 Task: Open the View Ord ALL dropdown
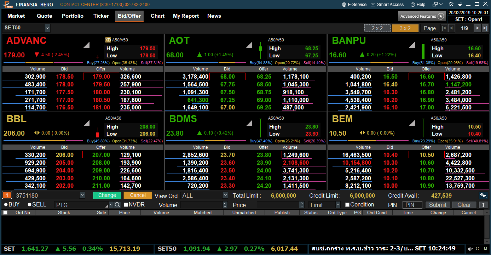click(225, 195)
